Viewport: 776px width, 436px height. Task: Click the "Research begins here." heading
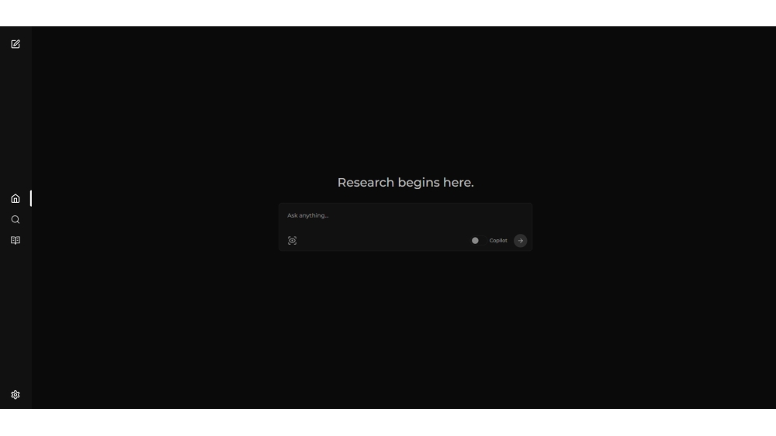tap(405, 183)
